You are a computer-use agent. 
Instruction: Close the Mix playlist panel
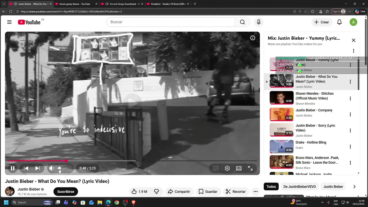[354, 40]
